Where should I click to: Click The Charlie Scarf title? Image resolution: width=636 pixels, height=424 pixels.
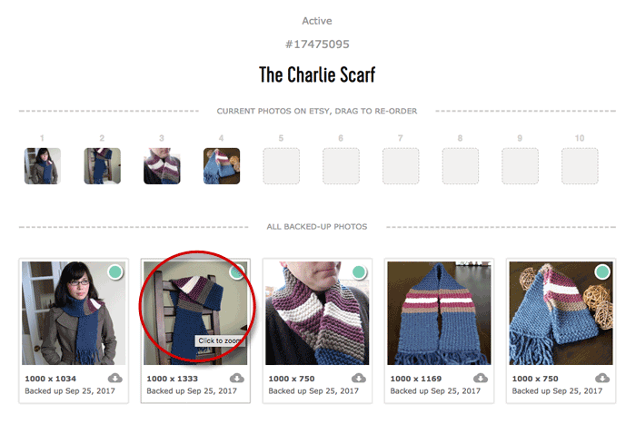317,74
